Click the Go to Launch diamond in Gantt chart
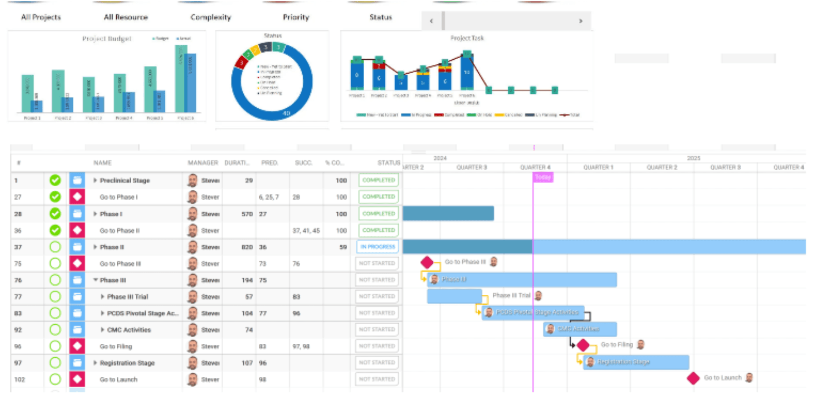The width and height of the screenshot is (814, 417). [693, 378]
